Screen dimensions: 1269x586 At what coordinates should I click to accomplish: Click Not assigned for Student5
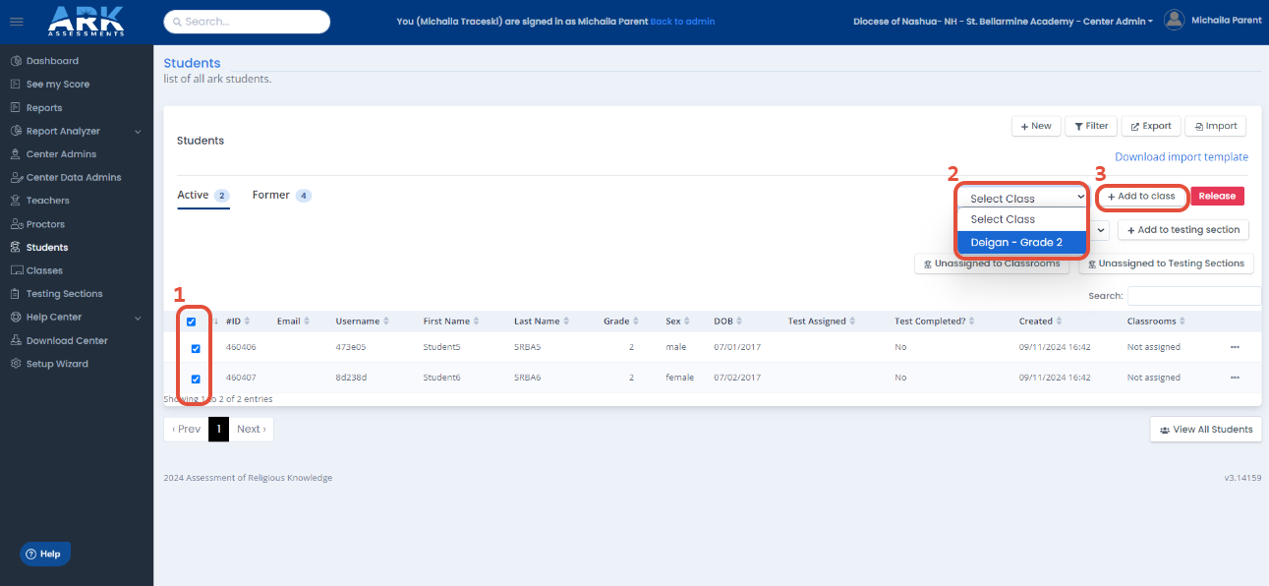pos(1153,347)
